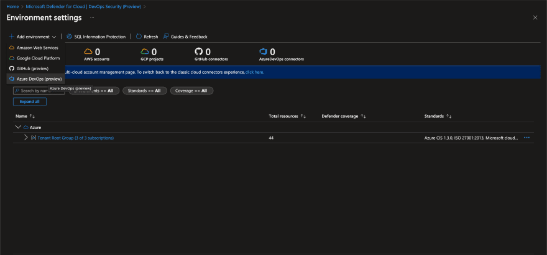Go to the Home breadcrumb

click(12, 6)
